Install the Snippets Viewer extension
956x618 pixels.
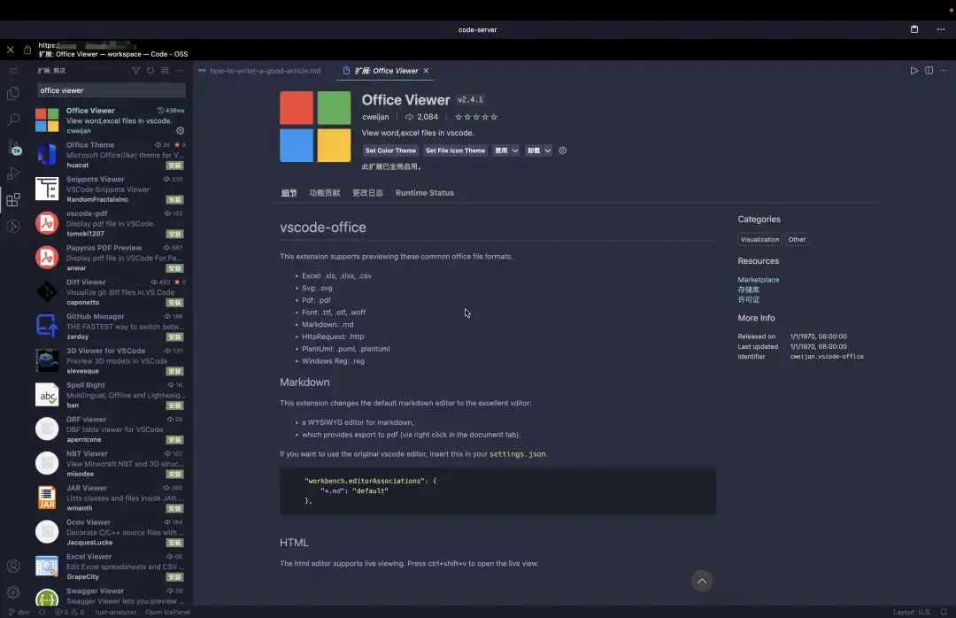pyautogui.click(x=175, y=199)
